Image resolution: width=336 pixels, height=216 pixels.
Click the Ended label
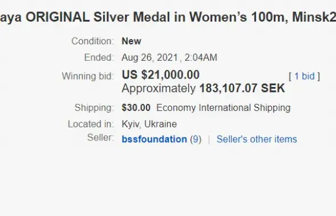[x=99, y=57]
